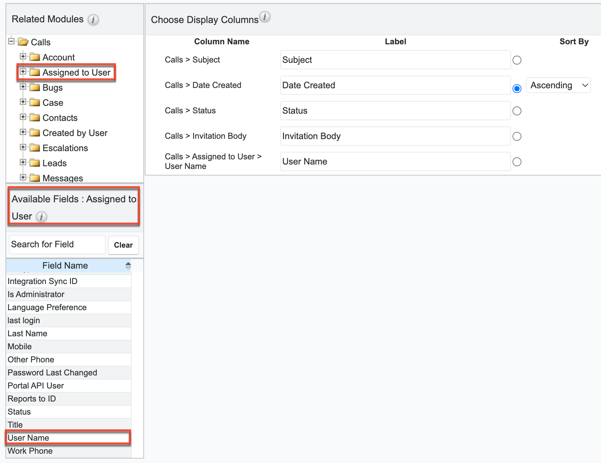Click the Calls root folder icon
Viewport: 601px width, 463px height.
coord(23,42)
